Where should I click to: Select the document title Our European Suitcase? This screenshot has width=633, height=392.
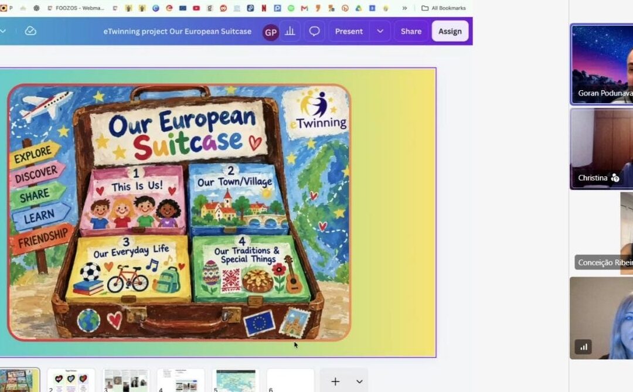[177, 32]
